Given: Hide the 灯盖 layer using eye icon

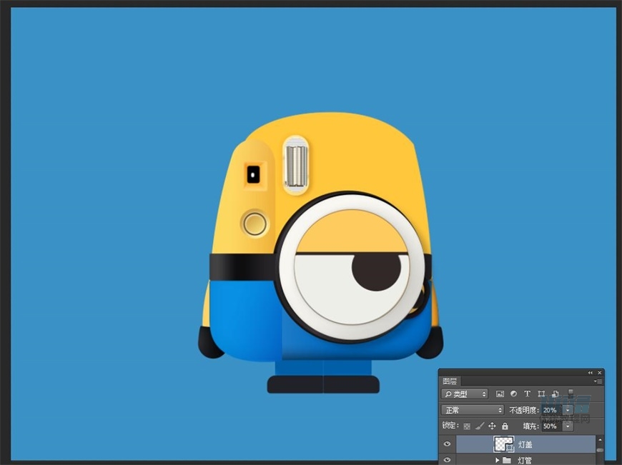Looking at the screenshot, I should pos(448,444).
